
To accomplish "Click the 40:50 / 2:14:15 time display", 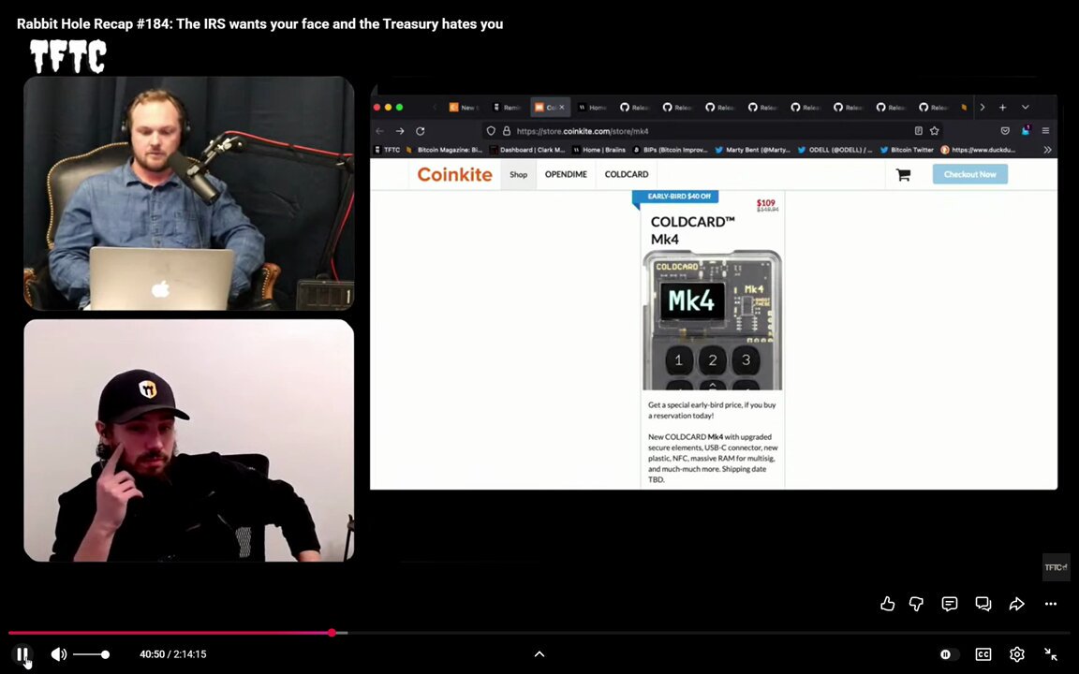I will (x=172, y=654).
